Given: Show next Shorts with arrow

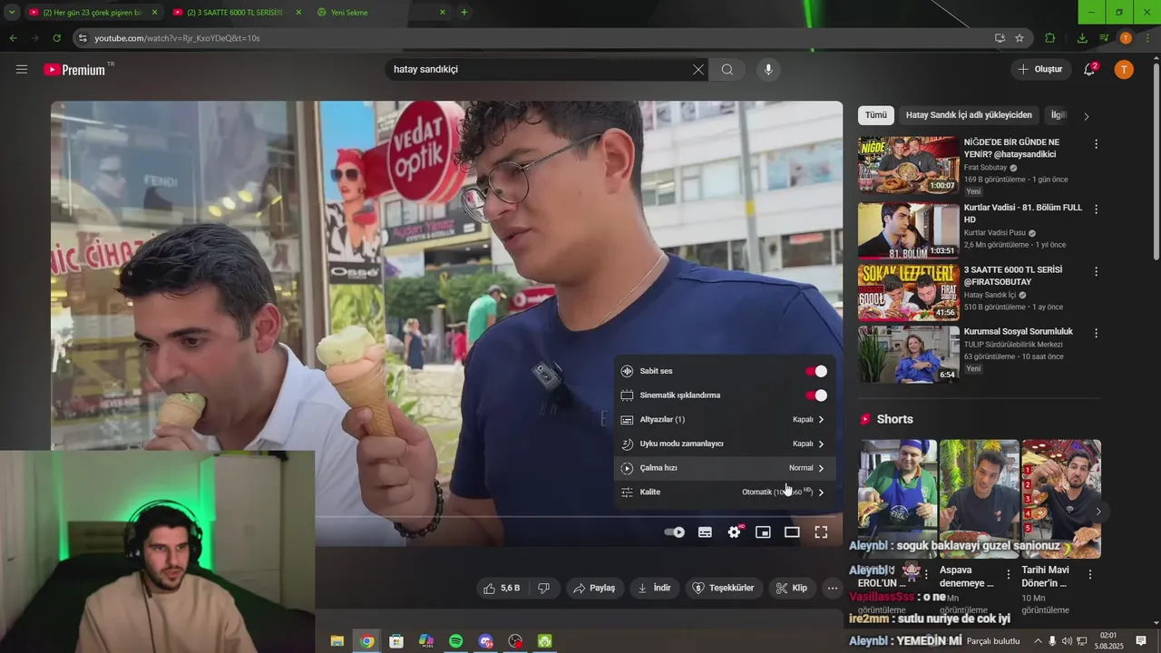Looking at the screenshot, I should pos(1098,512).
